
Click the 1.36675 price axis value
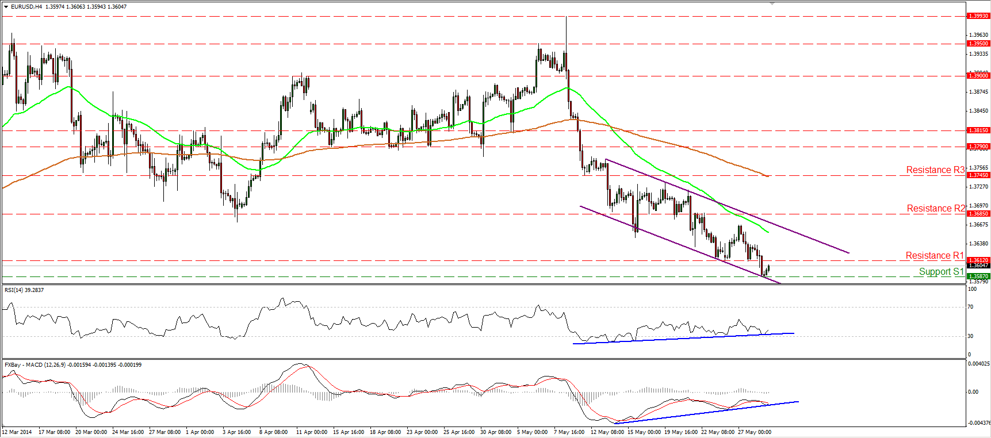(978, 225)
